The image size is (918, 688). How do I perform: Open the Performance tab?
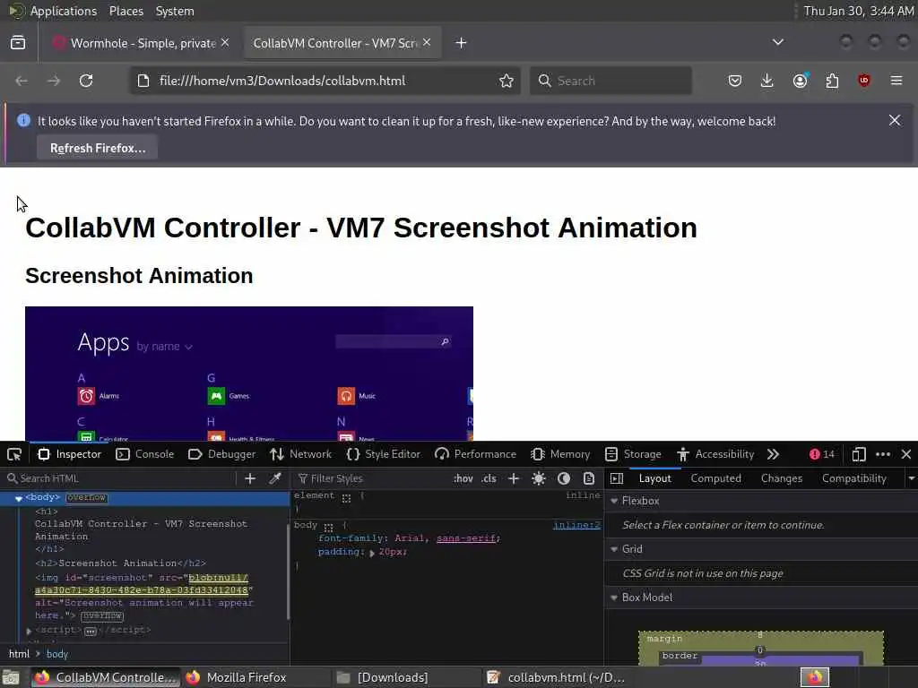coord(476,454)
